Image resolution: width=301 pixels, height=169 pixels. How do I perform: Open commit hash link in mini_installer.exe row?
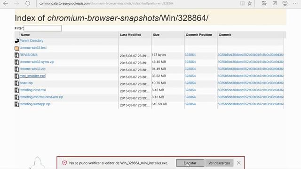(x=251, y=76)
